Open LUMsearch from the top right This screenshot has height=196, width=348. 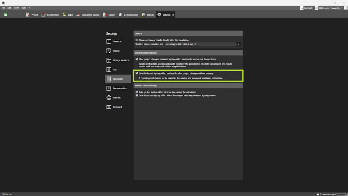click(322, 8)
